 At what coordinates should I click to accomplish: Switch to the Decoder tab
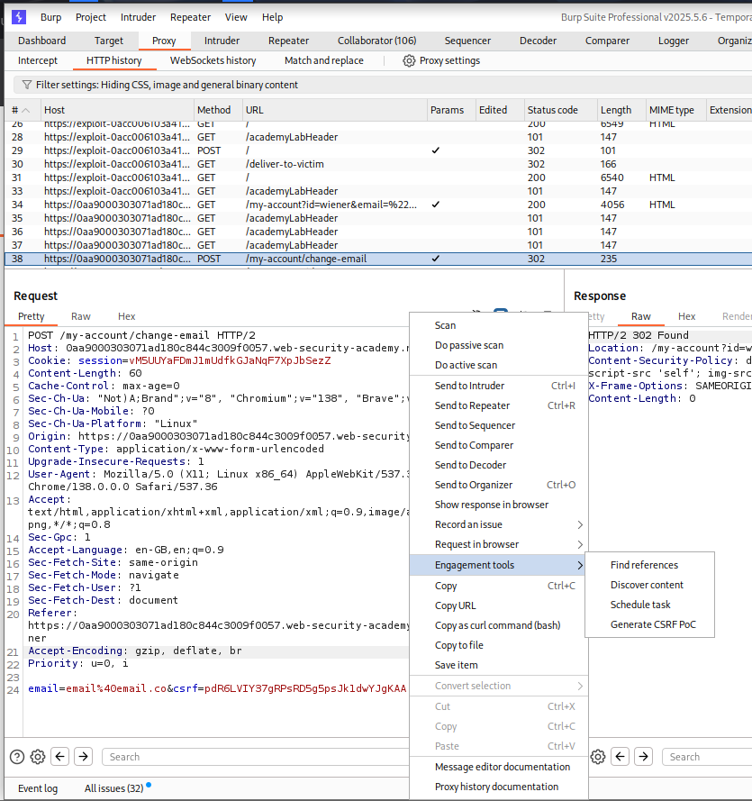coord(538,41)
